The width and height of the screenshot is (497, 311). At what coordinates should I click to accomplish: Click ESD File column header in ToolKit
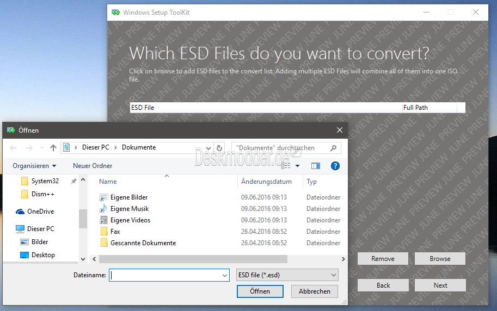point(266,108)
